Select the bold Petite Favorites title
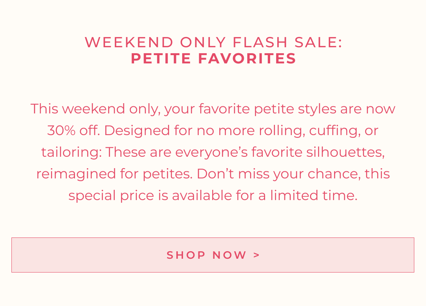This screenshot has height=306, width=426. click(x=213, y=59)
